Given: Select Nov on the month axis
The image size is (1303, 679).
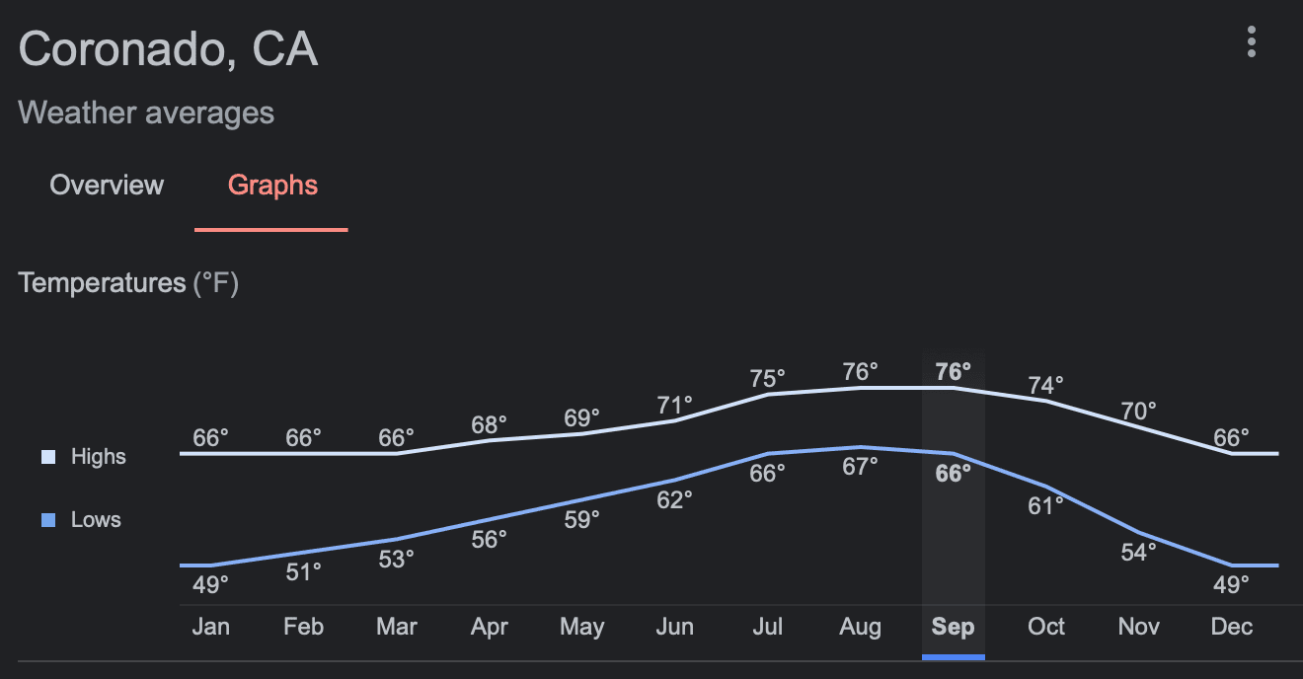Looking at the screenshot, I should coord(1138,627).
